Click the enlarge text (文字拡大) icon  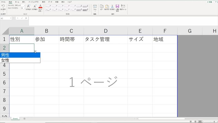29,6
